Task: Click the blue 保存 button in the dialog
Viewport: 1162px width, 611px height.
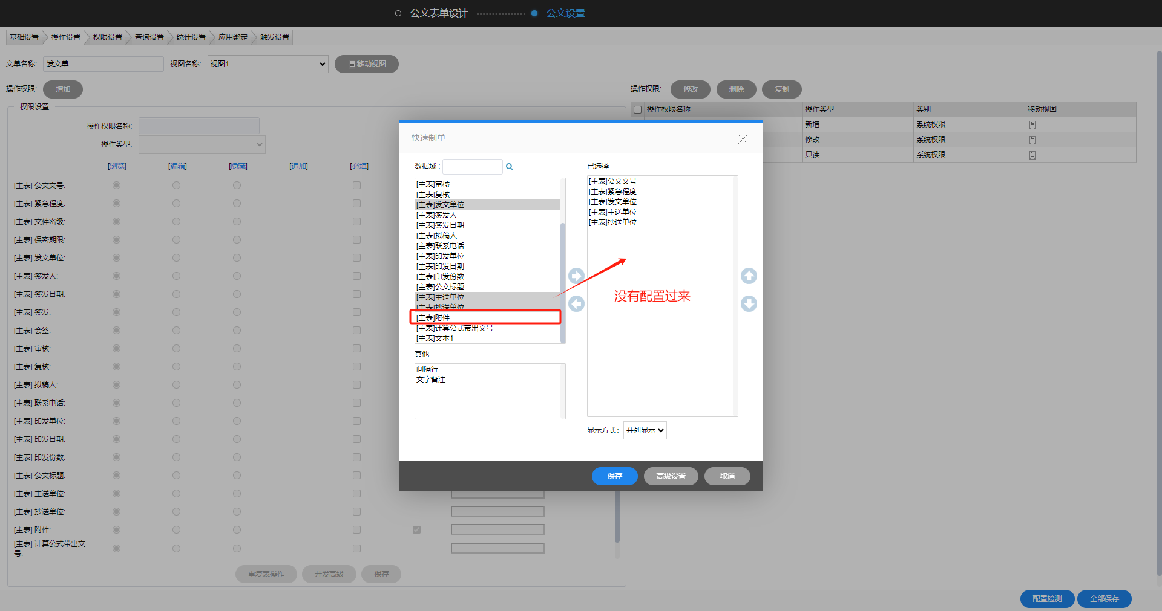Action: pyautogui.click(x=614, y=476)
